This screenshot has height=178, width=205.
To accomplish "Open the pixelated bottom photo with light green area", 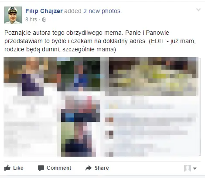I will (79, 139).
